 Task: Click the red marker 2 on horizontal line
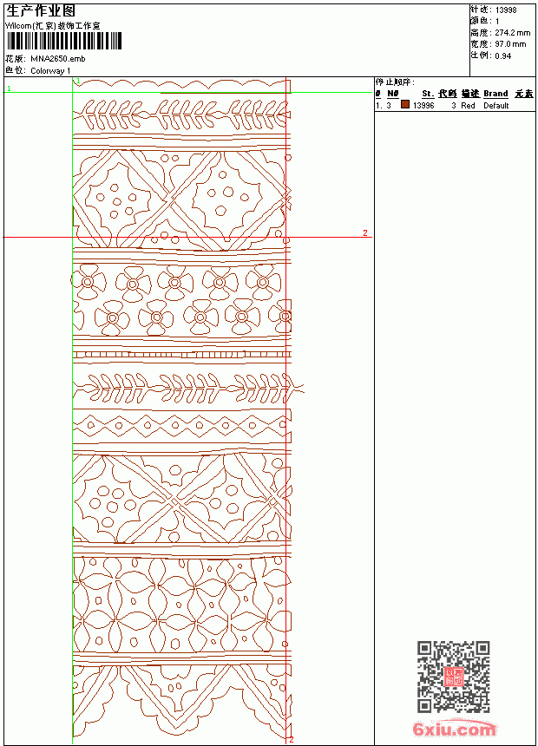point(365,232)
